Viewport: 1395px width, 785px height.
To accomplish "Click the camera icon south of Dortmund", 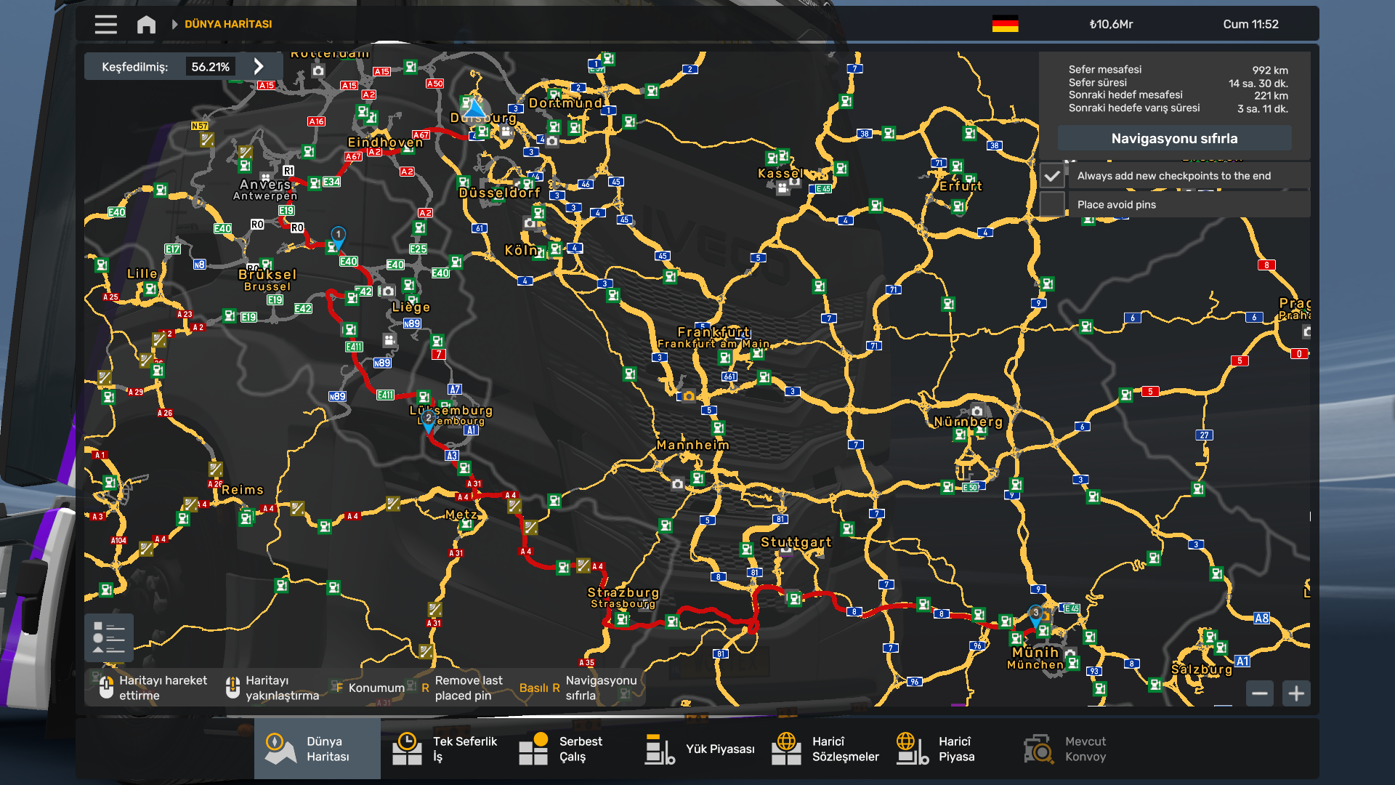I will point(552,141).
